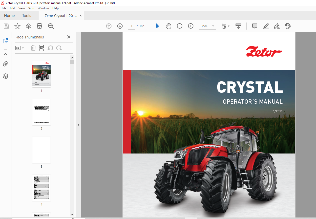
Task: Open the Sign document pen icon
Action: [x=277, y=26]
